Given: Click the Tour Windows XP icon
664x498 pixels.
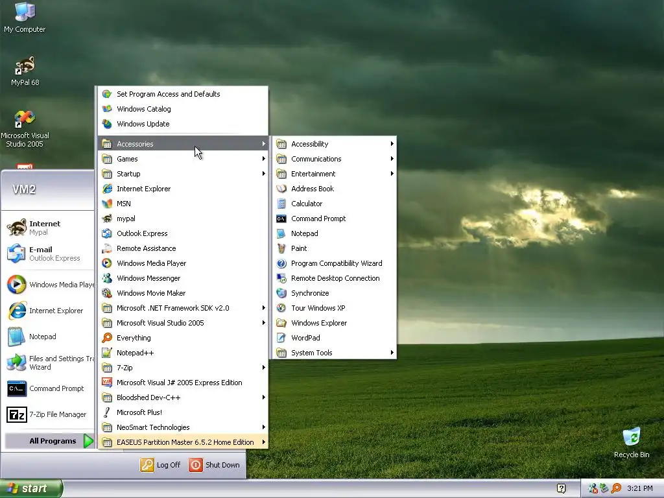Looking at the screenshot, I should pyautogui.click(x=281, y=308).
